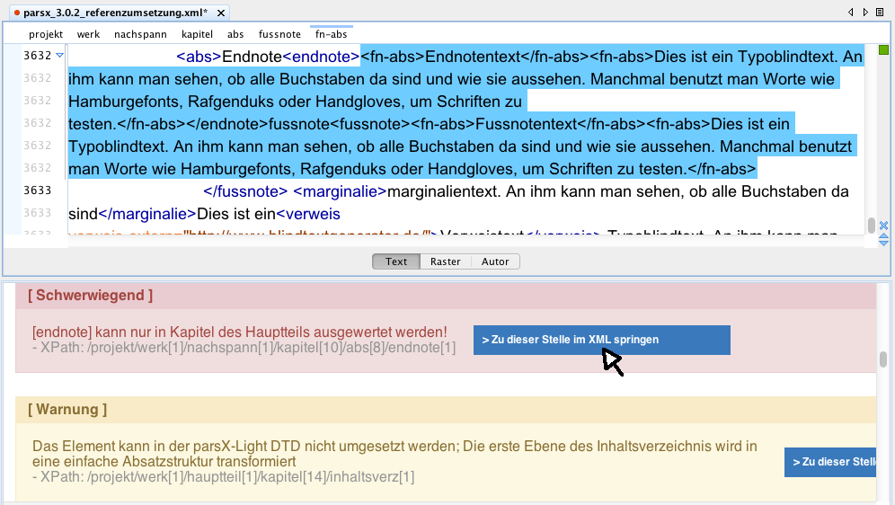Click the green validation status square
The width and height of the screenshot is (895, 505).
pyautogui.click(x=883, y=50)
